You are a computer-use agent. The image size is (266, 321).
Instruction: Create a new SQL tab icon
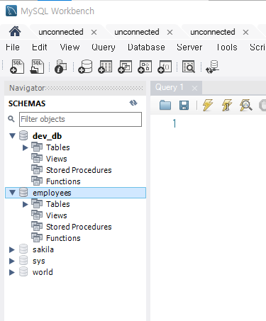[17, 67]
